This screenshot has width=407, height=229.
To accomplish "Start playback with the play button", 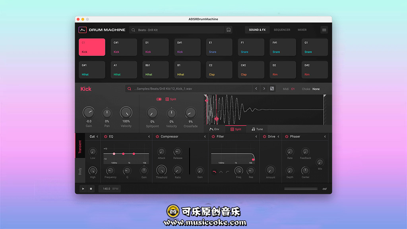I will click(x=83, y=189).
